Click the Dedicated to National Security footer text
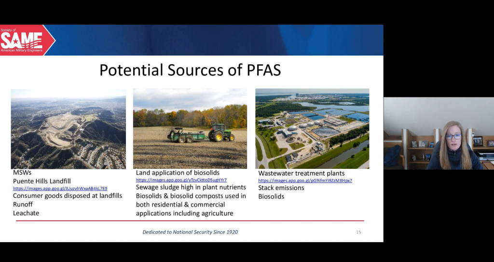The width and height of the screenshot is (494, 262). pos(190,232)
